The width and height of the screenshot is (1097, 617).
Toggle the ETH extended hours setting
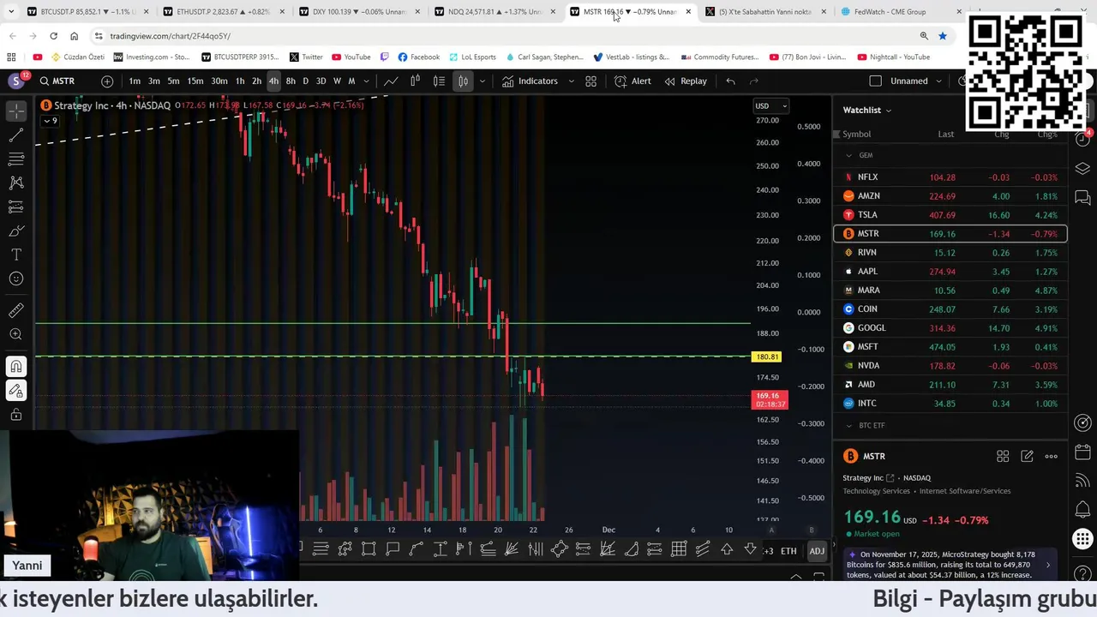(788, 551)
